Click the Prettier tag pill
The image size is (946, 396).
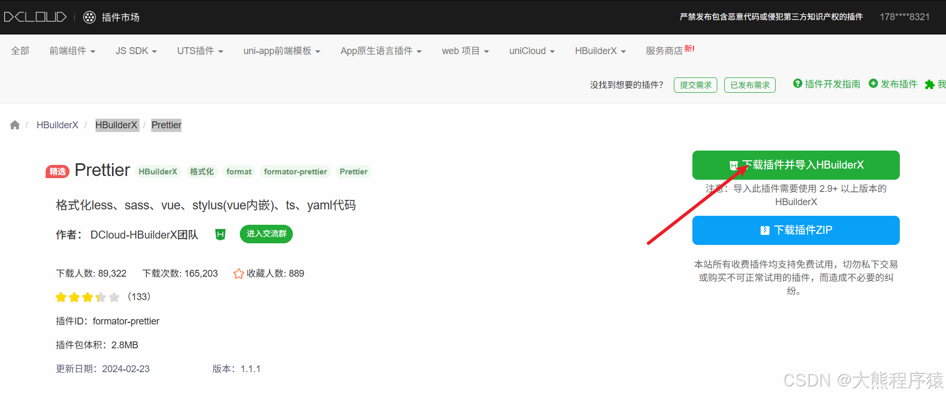[x=353, y=172]
